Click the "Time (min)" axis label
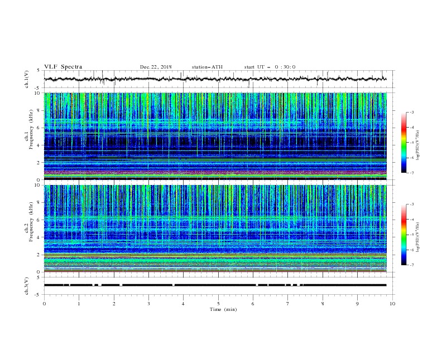Image resolution: width=442 pixels, height=341 pixels. pos(223,309)
